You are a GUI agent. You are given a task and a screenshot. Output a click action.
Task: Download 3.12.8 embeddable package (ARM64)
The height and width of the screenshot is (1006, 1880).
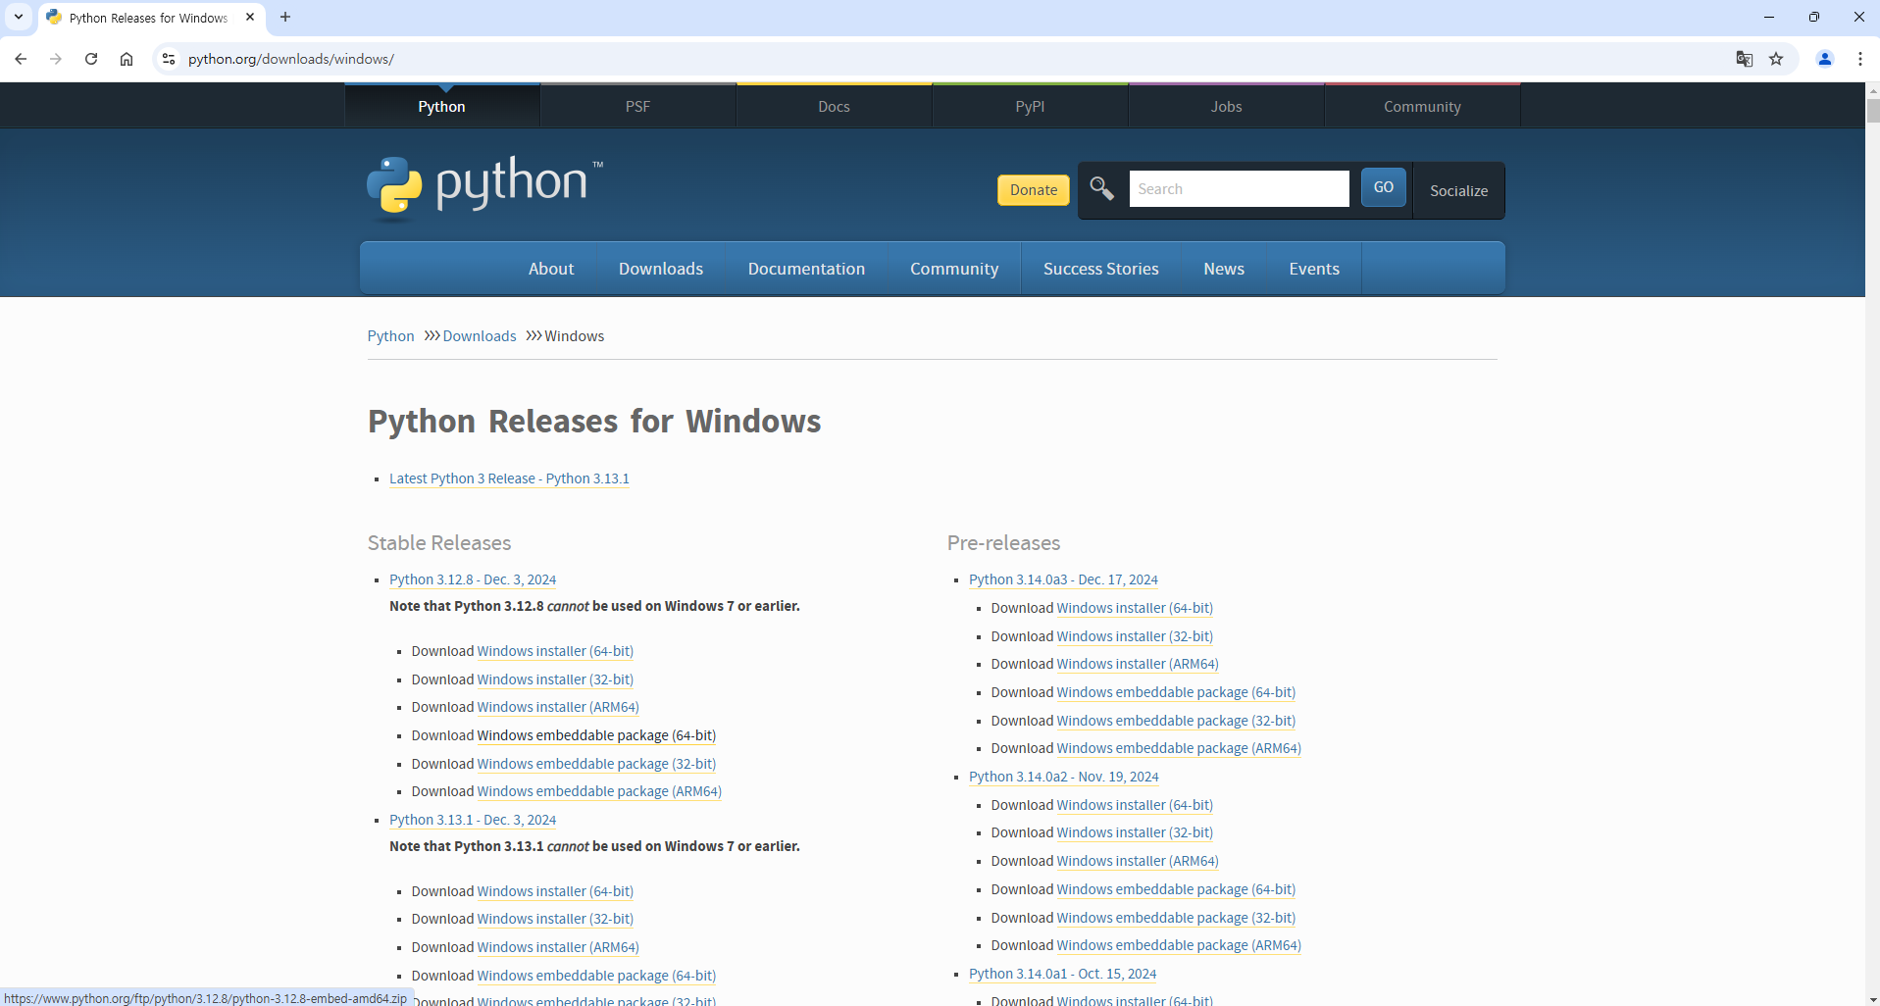(x=599, y=791)
